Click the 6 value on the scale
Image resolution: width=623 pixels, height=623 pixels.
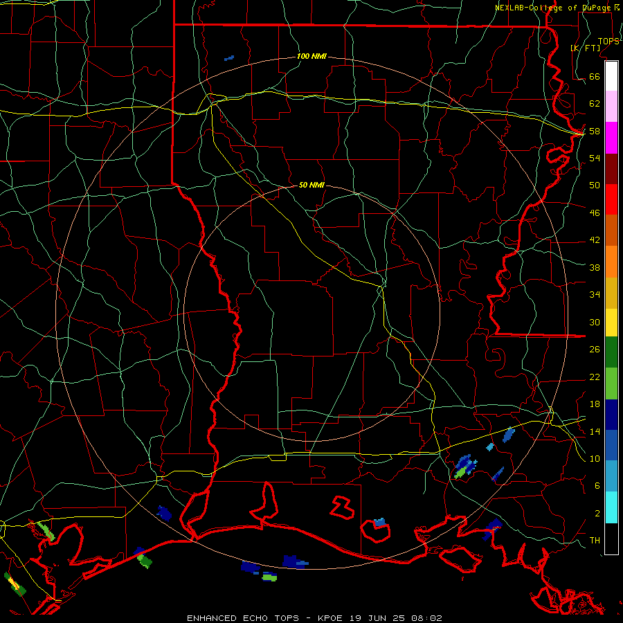[x=597, y=485]
